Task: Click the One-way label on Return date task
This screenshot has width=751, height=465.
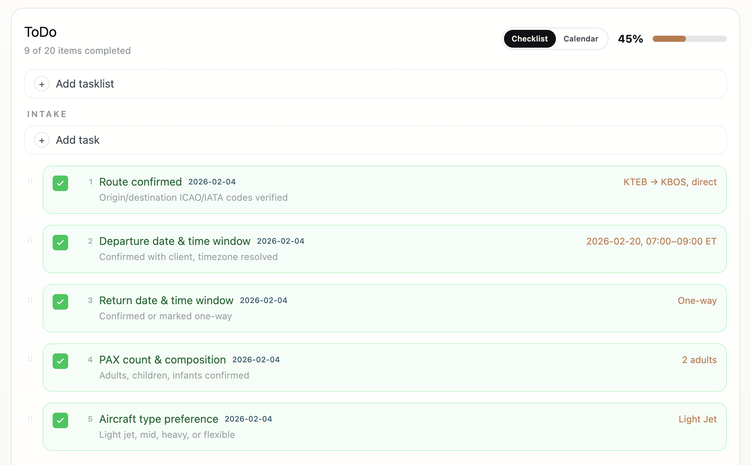Action: [x=697, y=300]
